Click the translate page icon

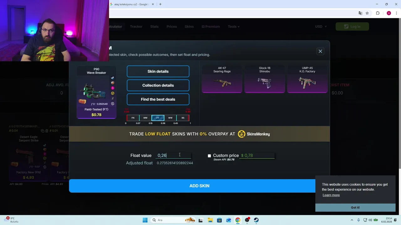tap(360, 13)
